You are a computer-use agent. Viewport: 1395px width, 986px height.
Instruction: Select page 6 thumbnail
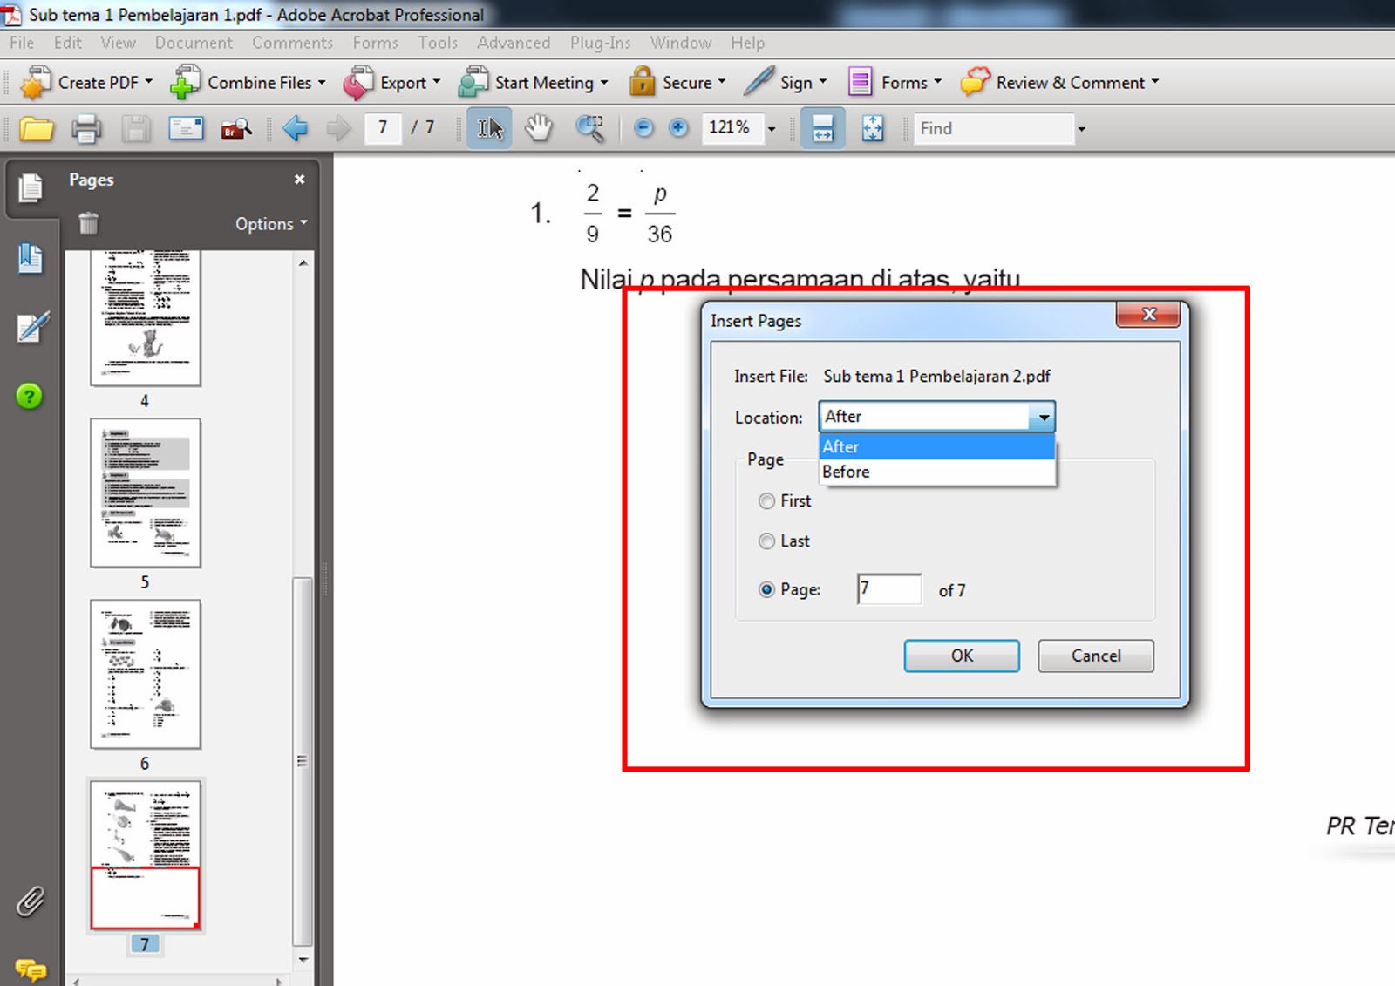click(146, 674)
